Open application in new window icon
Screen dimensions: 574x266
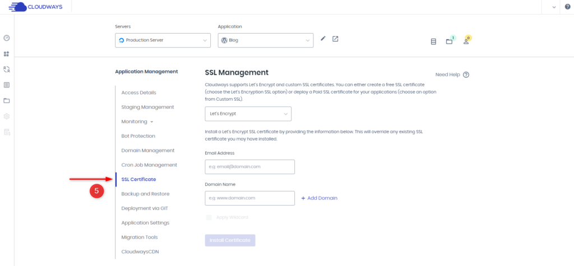pyautogui.click(x=335, y=39)
